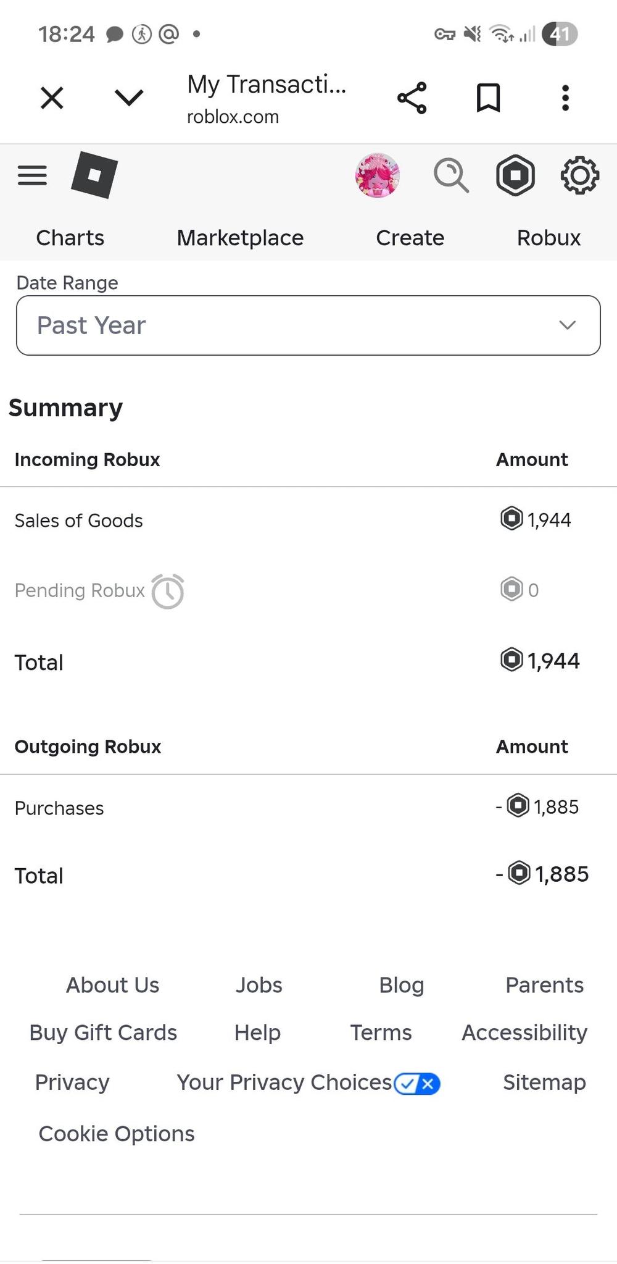
Task: Go to the Create tab
Action: (x=410, y=238)
